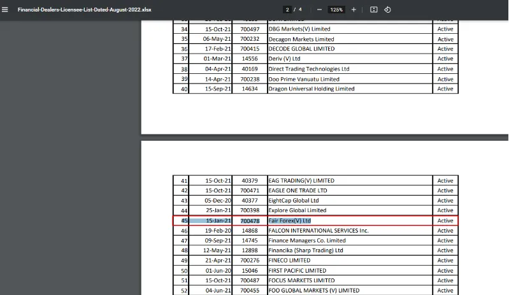
Task: Click the fit to page icon
Action: [374, 10]
